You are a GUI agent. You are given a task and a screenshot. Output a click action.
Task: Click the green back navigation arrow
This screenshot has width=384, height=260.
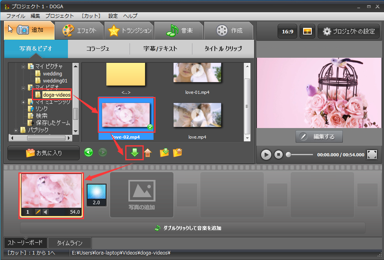tap(89, 152)
